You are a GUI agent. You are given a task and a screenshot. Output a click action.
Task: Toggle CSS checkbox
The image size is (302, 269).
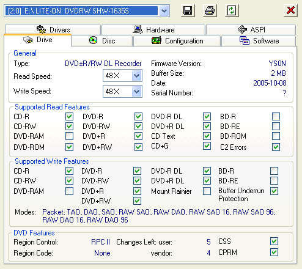click(x=274, y=241)
